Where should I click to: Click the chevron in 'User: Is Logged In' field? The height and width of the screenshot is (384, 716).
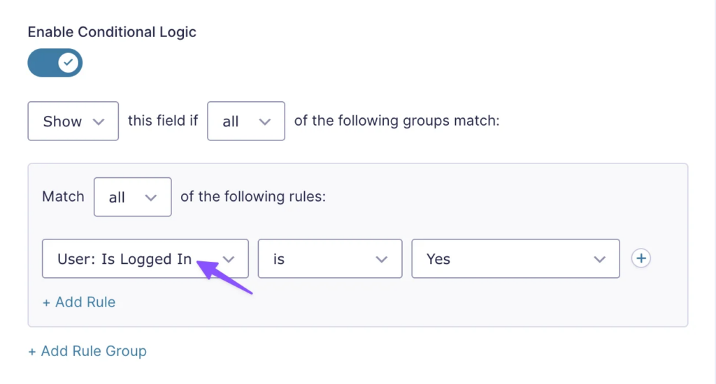(229, 260)
